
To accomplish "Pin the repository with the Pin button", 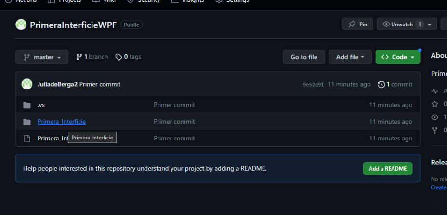I will tap(357, 24).
